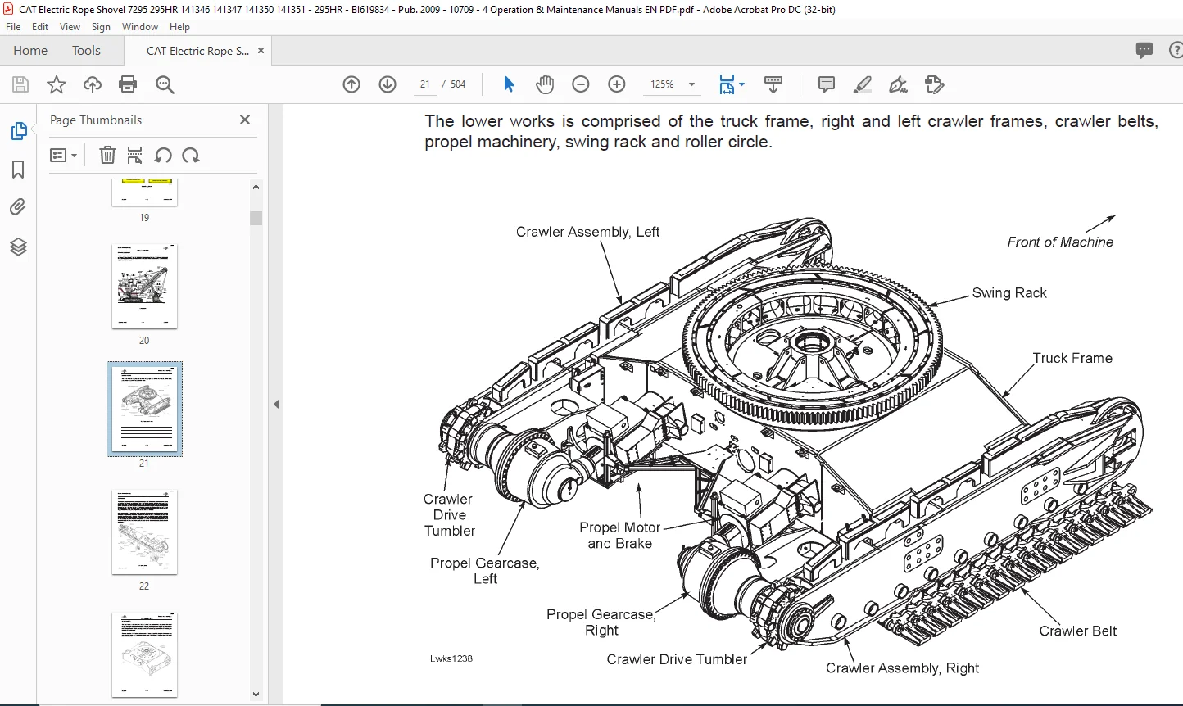Collapse the navigation pane arrow
The image size is (1183, 706).
pyautogui.click(x=276, y=404)
